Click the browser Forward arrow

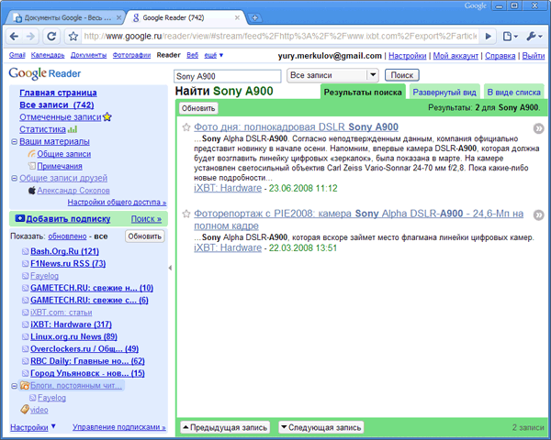coord(30,36)
